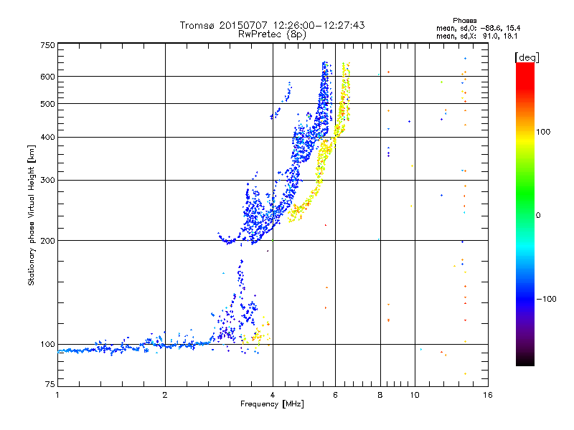
Task: Click the 'mean, sd,O: -88.6, 15.4' line
Action: tap(478, 28)
